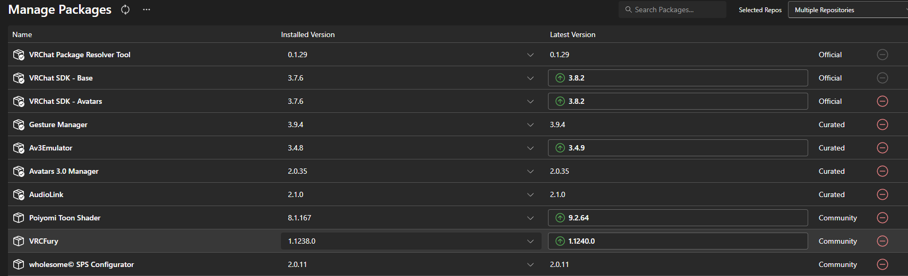Upgrade VRCFury to 1.1240.0
908x276 pixels.
coord(678,241)
